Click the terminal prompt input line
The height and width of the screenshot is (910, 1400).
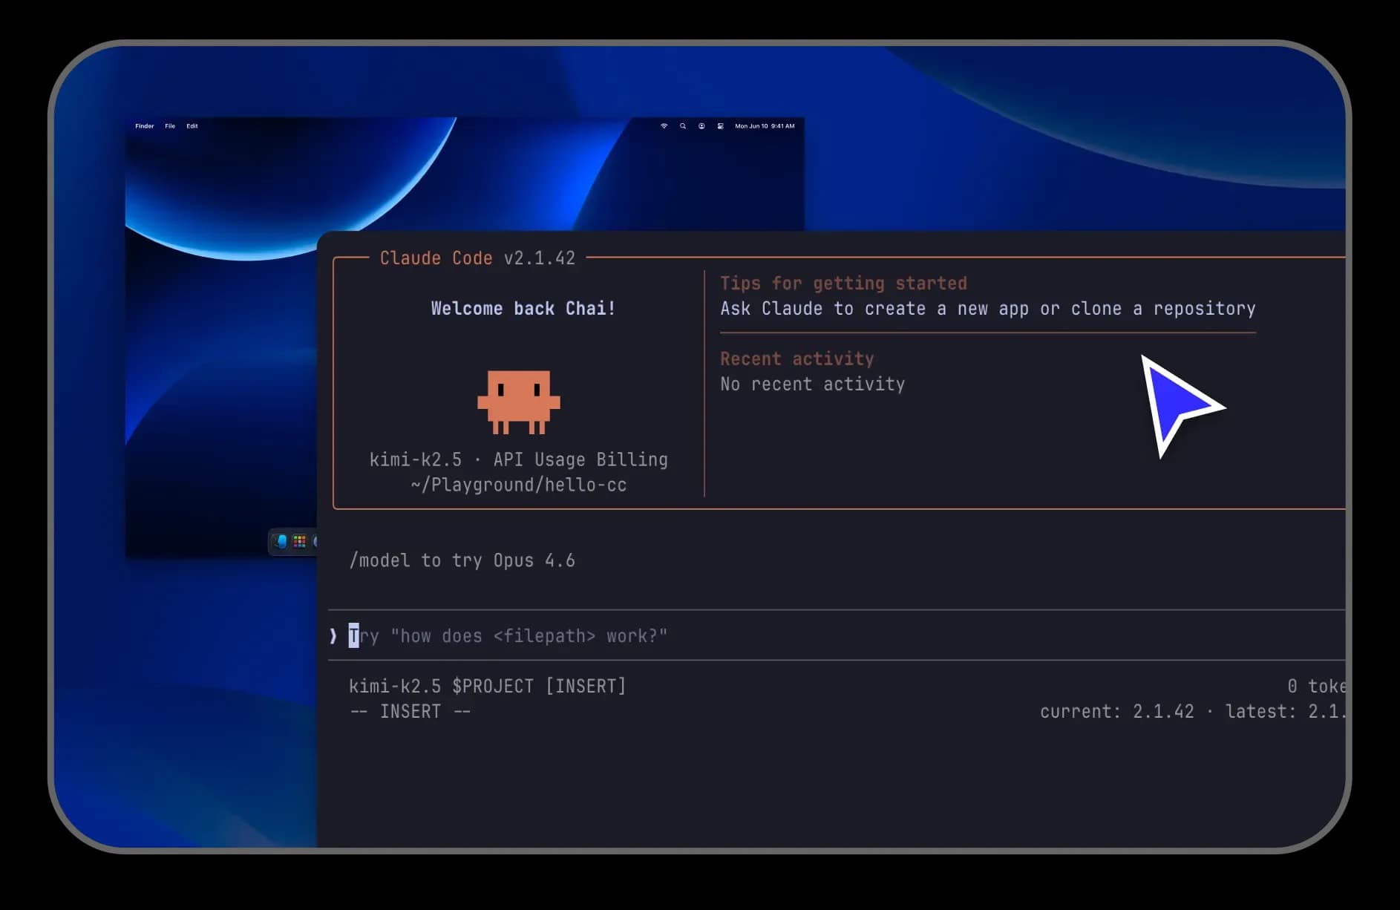[x=837, y=636]
